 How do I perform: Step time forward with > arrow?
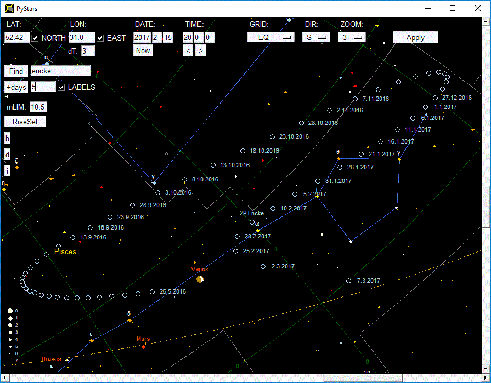pos(201,50)
